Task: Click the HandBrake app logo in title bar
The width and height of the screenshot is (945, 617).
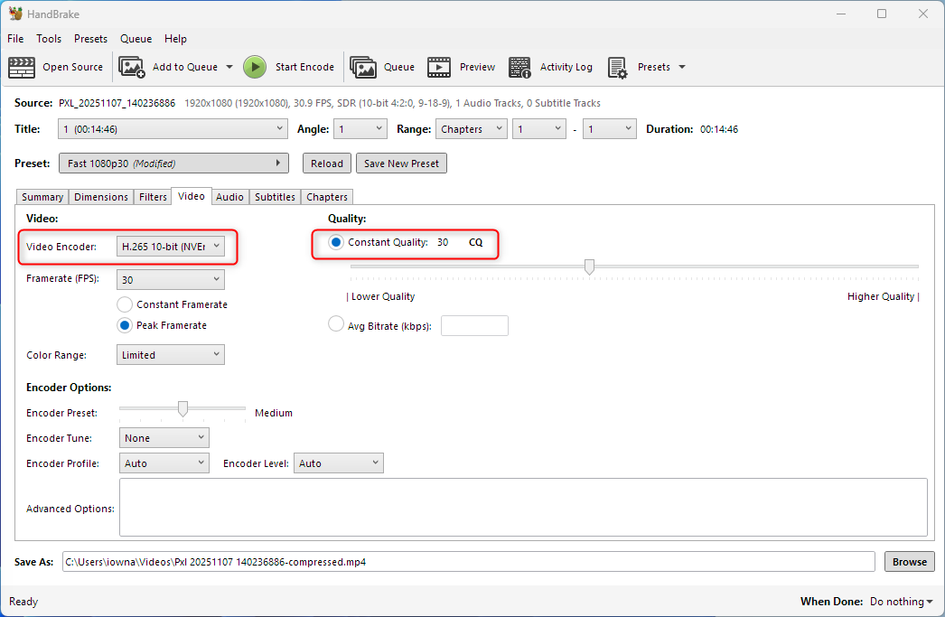Action: (x=15, y=14)
